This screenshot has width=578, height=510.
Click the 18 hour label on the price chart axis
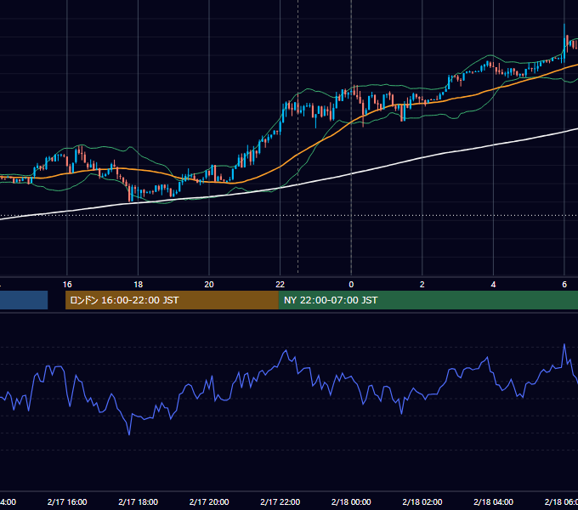click(138, 285)
